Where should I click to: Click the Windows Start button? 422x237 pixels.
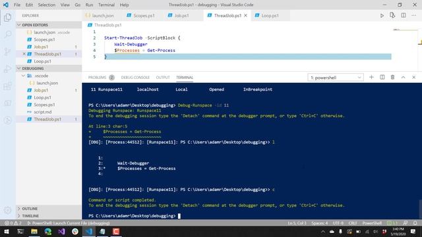coord(6,231)
